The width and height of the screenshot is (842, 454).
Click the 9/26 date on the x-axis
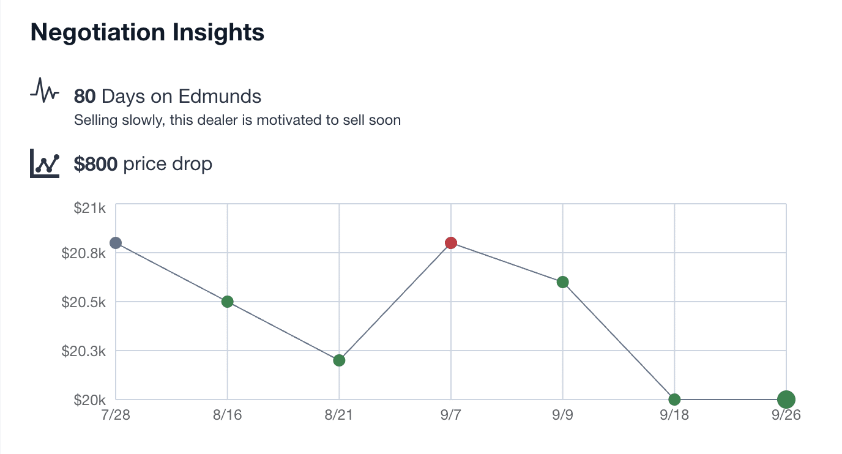pyautogui.click(x=786, y=415)
